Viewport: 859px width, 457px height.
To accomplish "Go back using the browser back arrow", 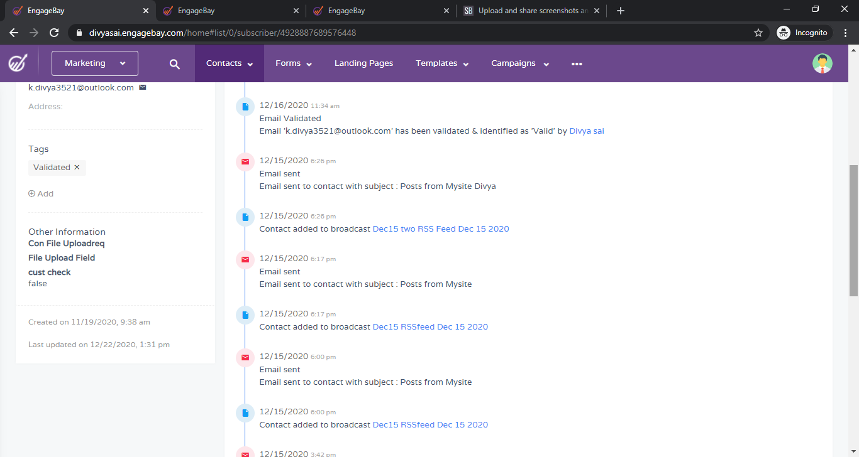I will (x=14, y=33).
